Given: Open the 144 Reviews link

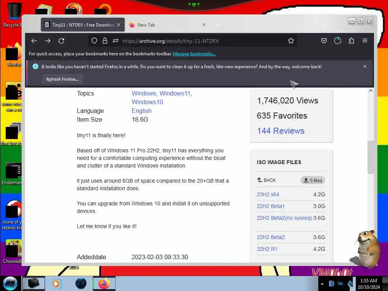Looking at the screenshot, I should pyautogui.click(x=281, y=131).
